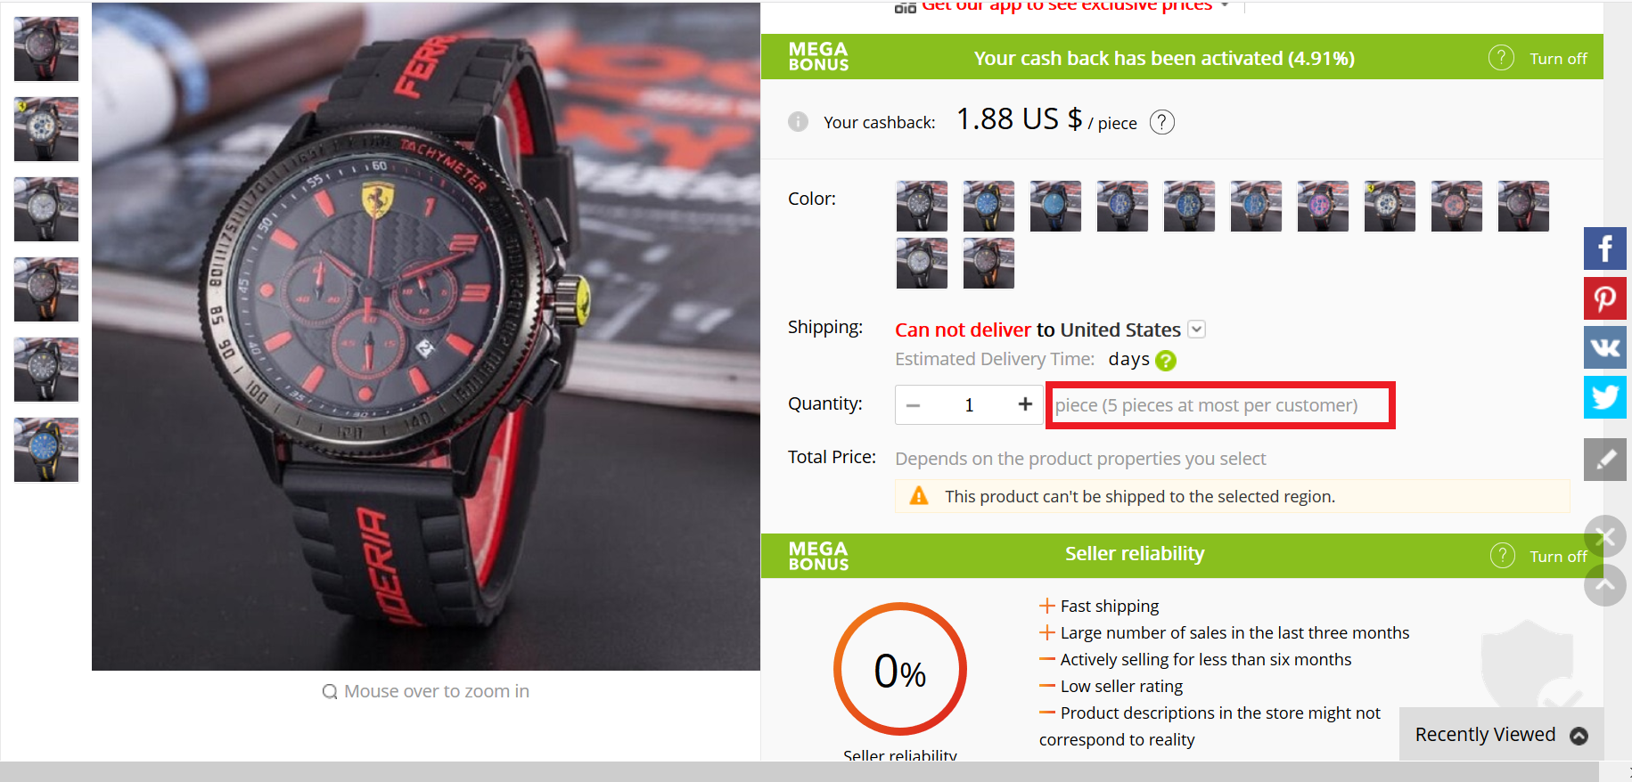Expand shipping country dropdown arrow
The image size is (1632, 782).
pos(1197,330)
